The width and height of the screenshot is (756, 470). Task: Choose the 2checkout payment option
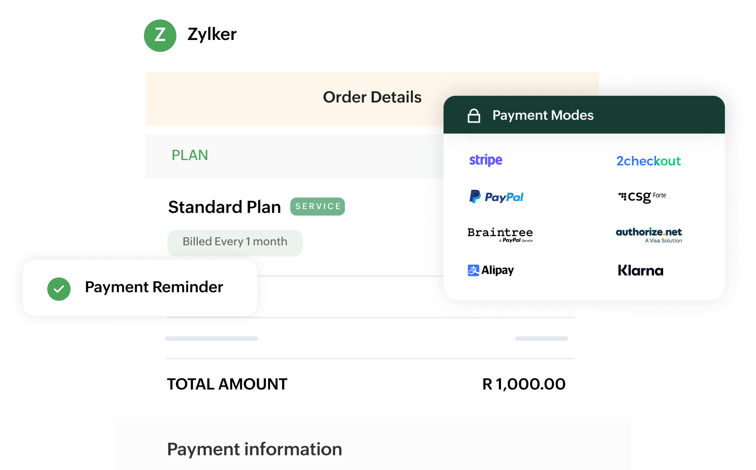pyautogui.click(x=648, y=161)
